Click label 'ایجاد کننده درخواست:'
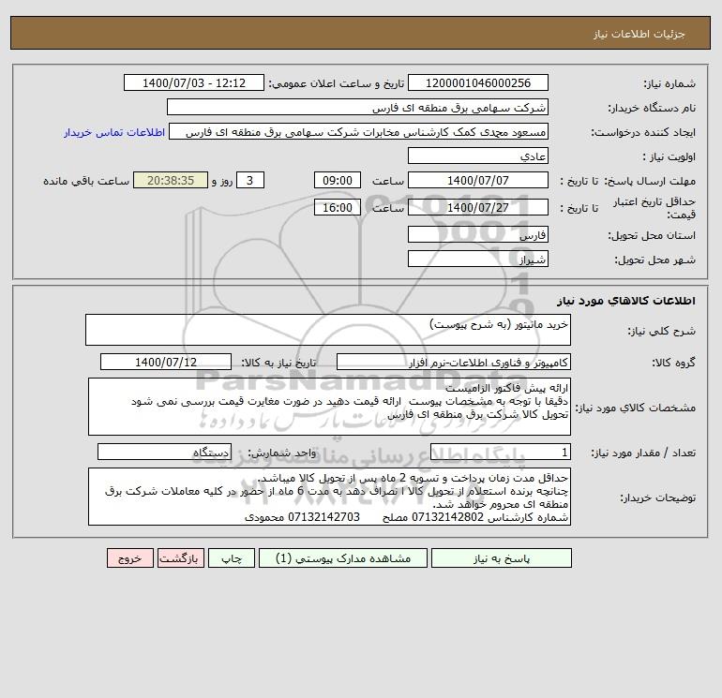This screenshot has height=698, width=722. click(x=643, y=132)
